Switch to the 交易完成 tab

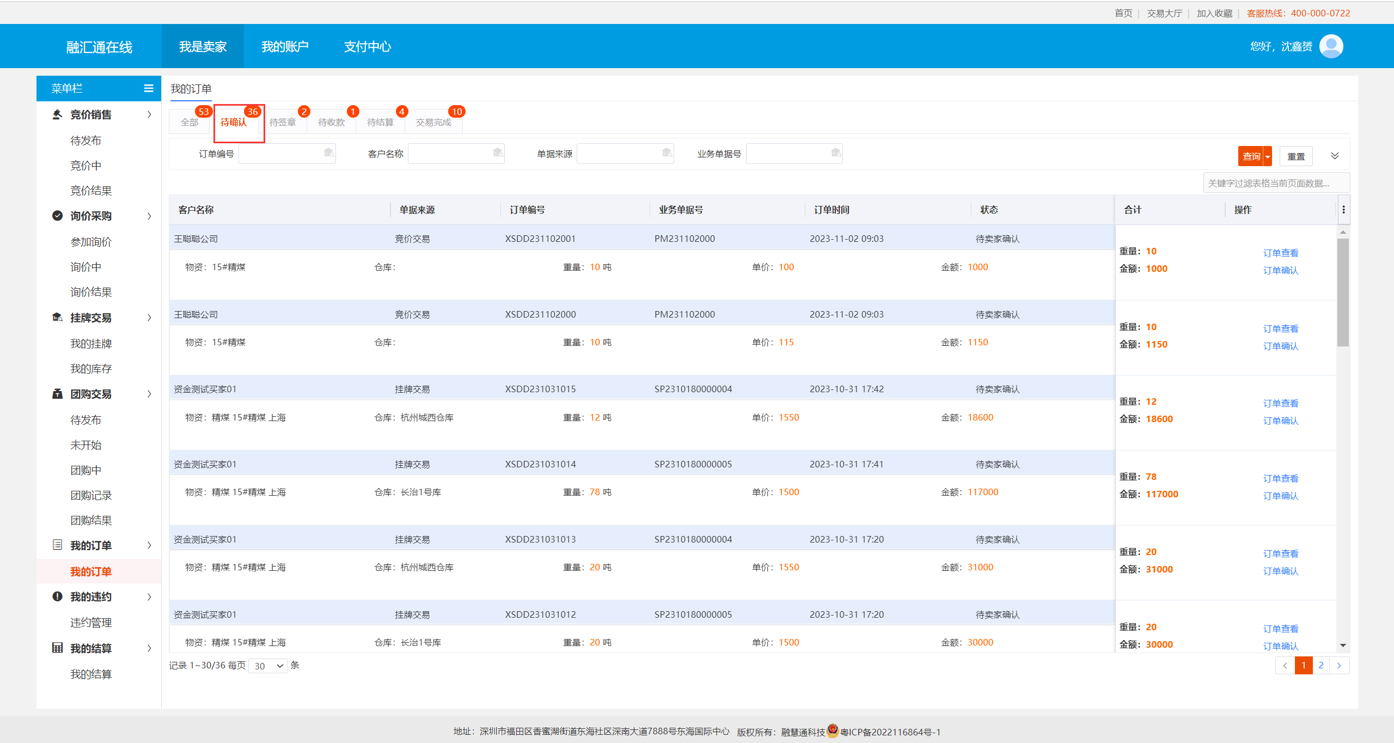click(433, 122)
